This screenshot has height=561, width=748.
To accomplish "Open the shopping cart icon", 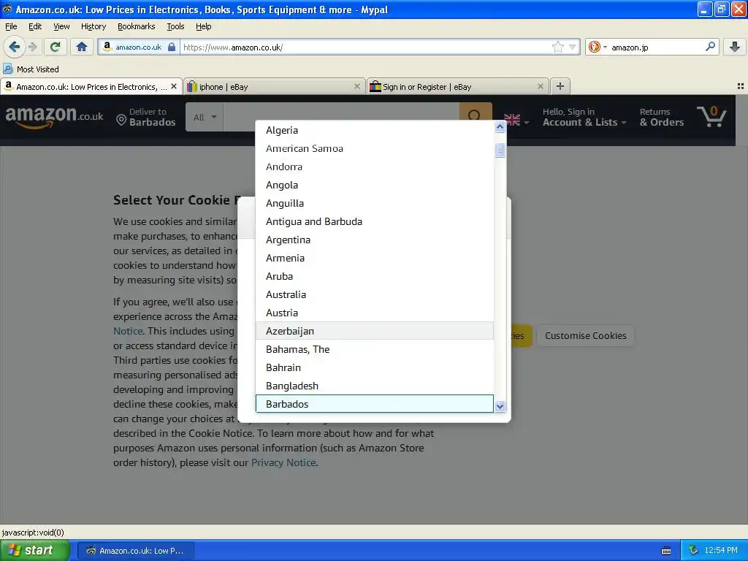I will coord(711,116).
